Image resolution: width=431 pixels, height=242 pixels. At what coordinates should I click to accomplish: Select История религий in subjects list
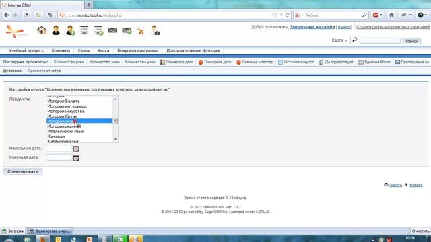[x=79, y=126]
